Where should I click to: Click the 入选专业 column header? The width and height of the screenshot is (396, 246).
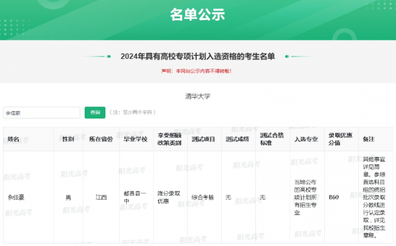tap(306, 139)
